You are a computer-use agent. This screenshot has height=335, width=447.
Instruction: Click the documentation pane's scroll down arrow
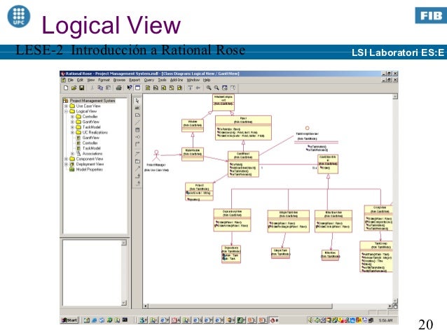[124, 303]
